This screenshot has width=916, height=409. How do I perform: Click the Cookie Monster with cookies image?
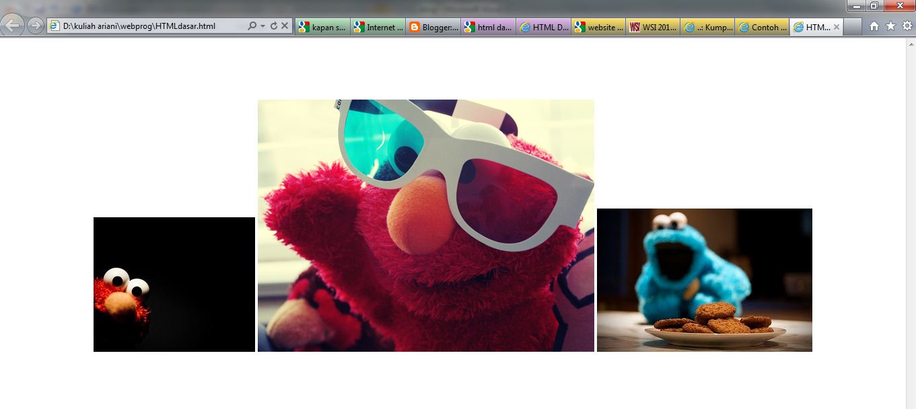(x=705, y=280)
